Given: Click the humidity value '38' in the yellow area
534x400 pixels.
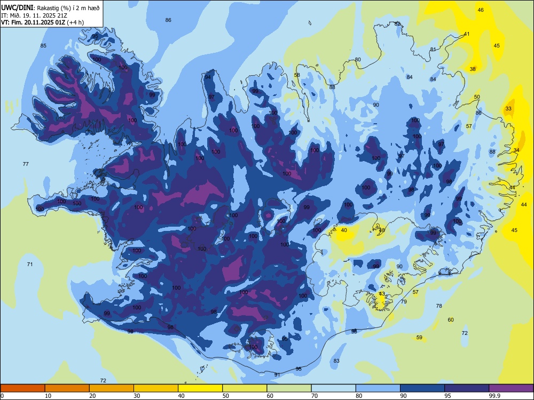Looking at the screenshot, I should pyautogui.click(x=473, y=69).
